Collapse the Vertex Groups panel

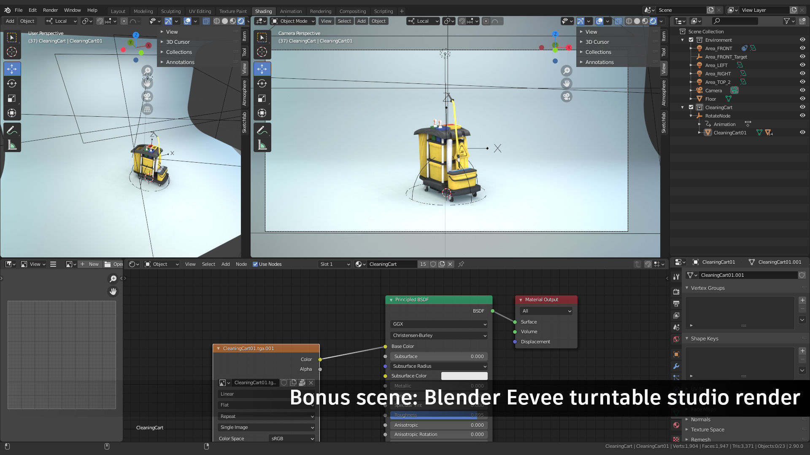(707, 288)
